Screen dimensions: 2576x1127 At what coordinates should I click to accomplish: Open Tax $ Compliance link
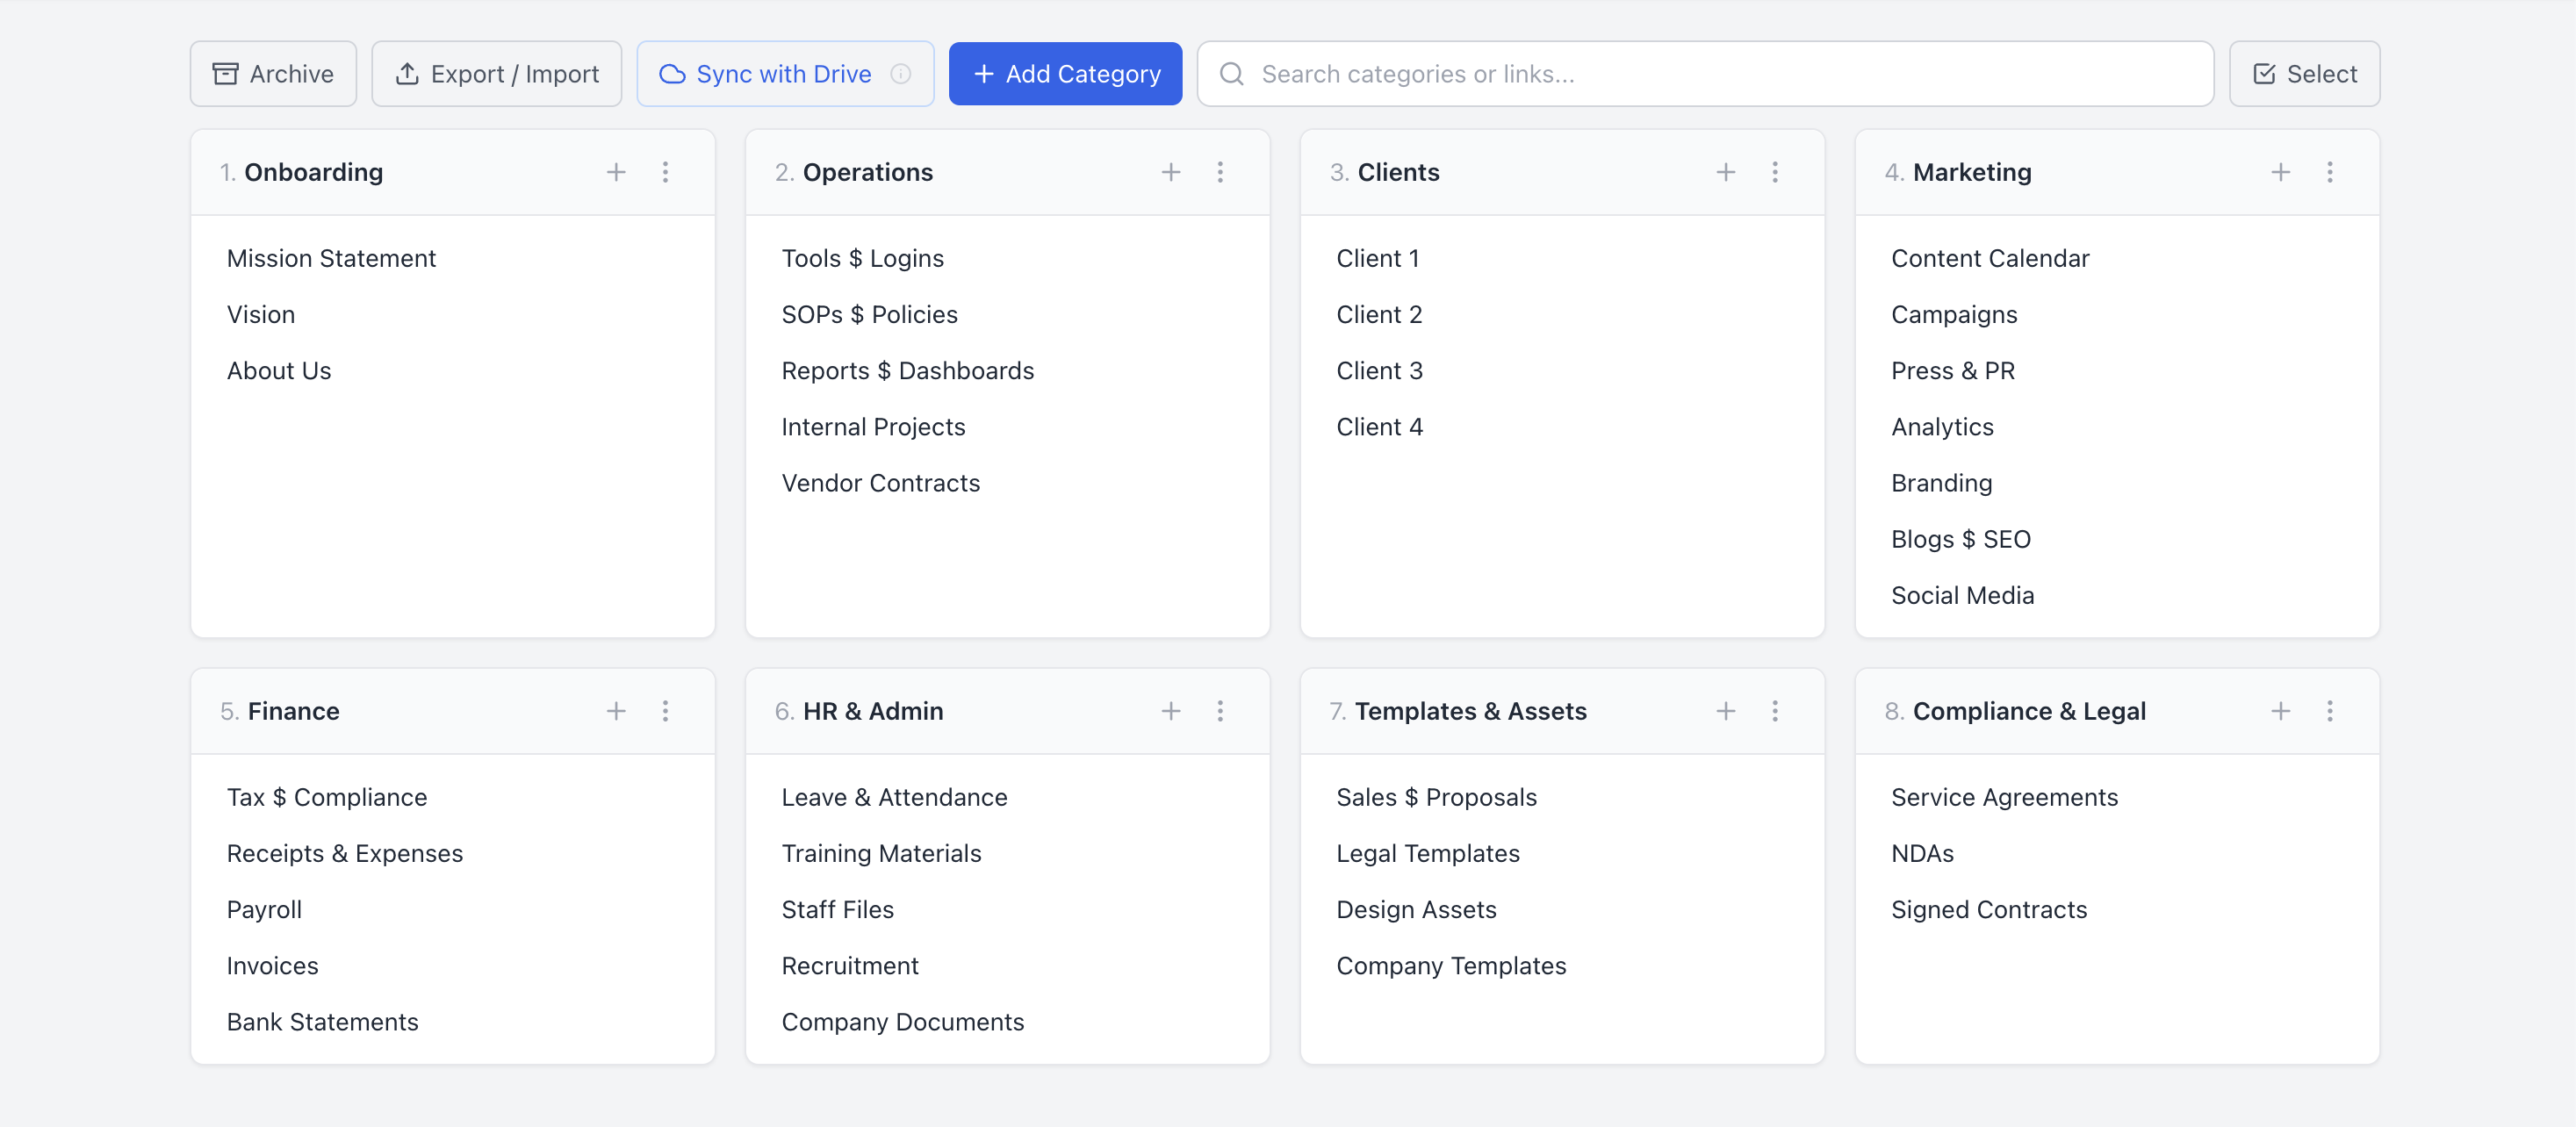pyautogui.click(x=327, y=797)
